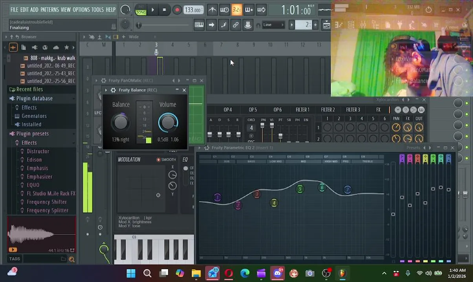The image size is (473, 282).
Task: Select the browser cloud tab icon
Action: click(x=56, y=47)
